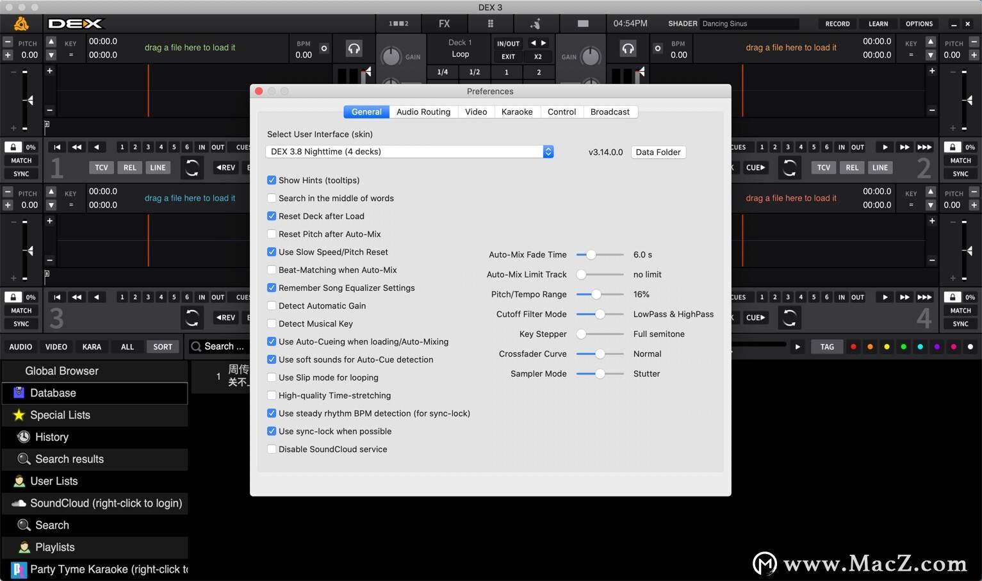Open the Broadcast tab

pyautogui.click(x=610, y=112)
